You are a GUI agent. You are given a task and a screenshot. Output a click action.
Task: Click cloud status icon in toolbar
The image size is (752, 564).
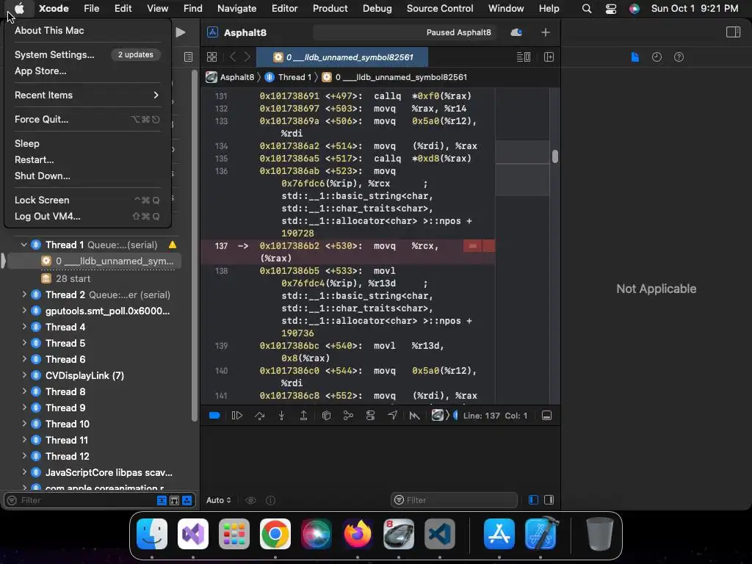516,32
